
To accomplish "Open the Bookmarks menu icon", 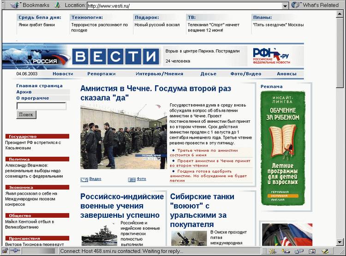I will click(15, 5).
